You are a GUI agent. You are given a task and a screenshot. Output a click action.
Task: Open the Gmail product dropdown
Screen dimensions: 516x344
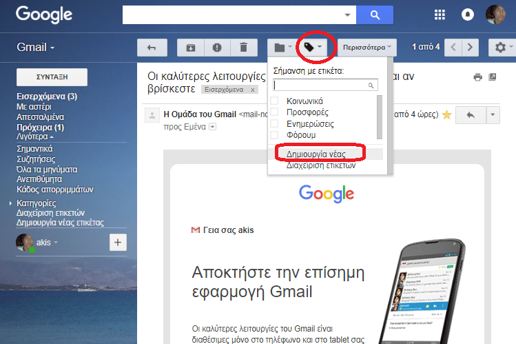tap(36, 47)
